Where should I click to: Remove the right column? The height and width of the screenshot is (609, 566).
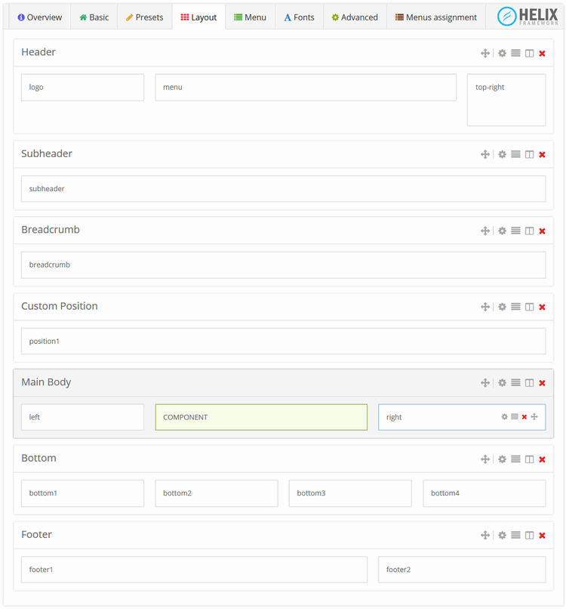[x=524, y=417]
